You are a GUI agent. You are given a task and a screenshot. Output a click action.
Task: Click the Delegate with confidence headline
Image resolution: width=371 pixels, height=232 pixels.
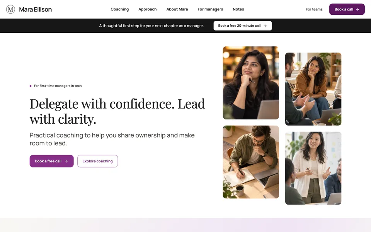point(117,111)
